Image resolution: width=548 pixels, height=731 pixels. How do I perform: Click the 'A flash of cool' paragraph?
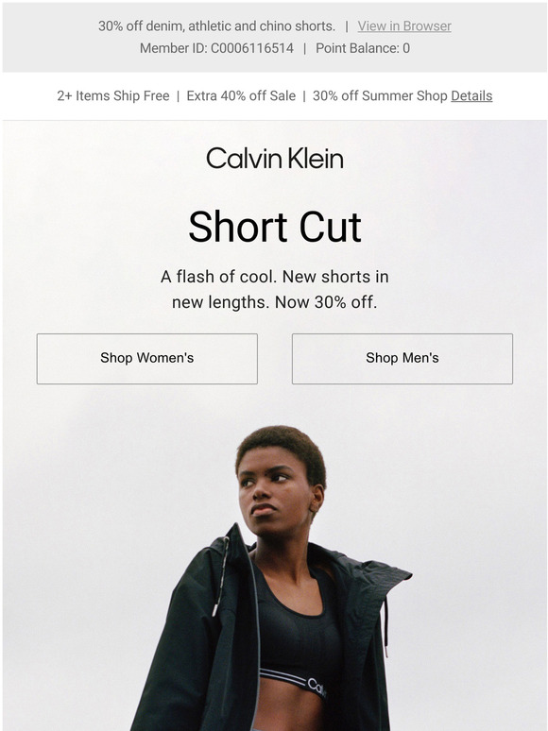[x=275, y=290]
